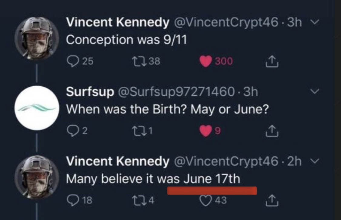Open the 'Many believe it was June 17th' tweet text
The width and height of the screenshot is (341, 220).
click(x=153, y=179)
